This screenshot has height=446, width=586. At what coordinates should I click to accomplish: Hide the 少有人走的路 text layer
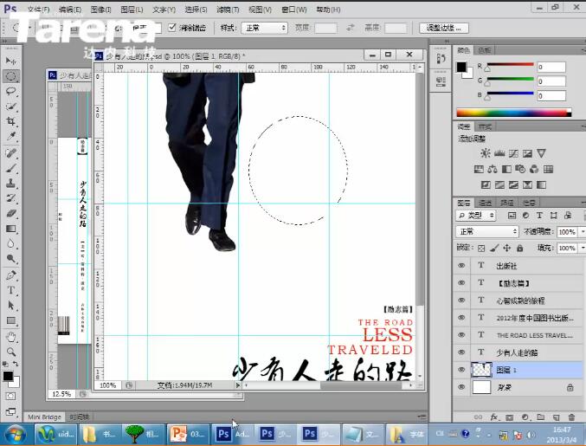coord(461,352)
